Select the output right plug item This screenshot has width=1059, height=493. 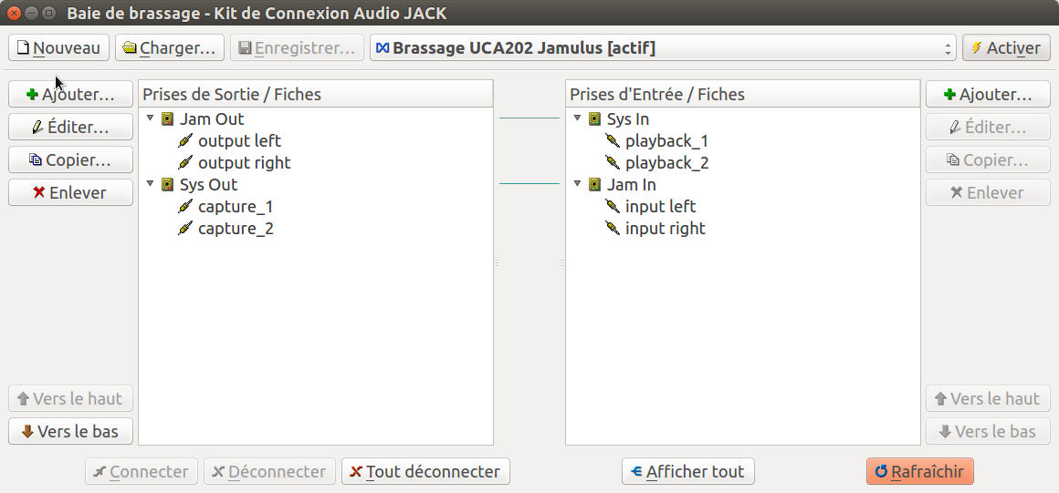coord(244,163)
